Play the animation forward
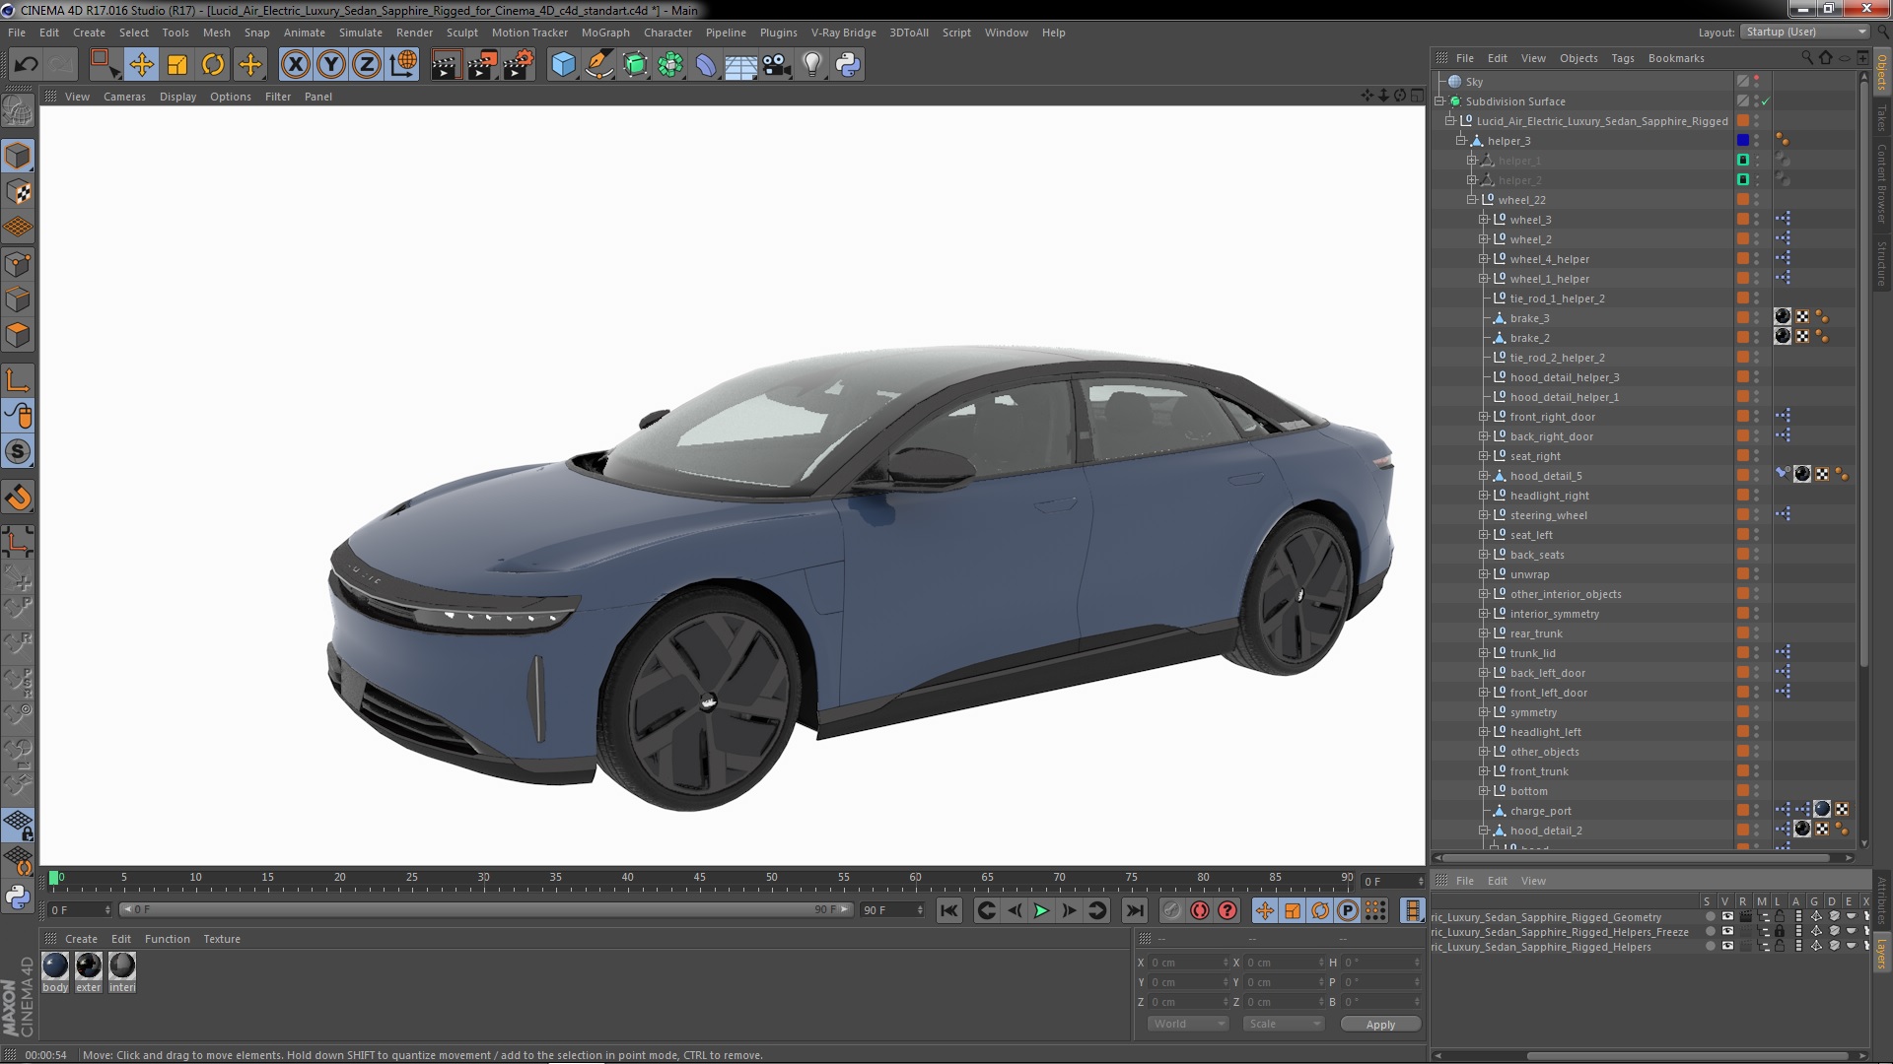The width and height of the screenshot is (1893, 1064). pyautogui.click(x=1041, y=911)
